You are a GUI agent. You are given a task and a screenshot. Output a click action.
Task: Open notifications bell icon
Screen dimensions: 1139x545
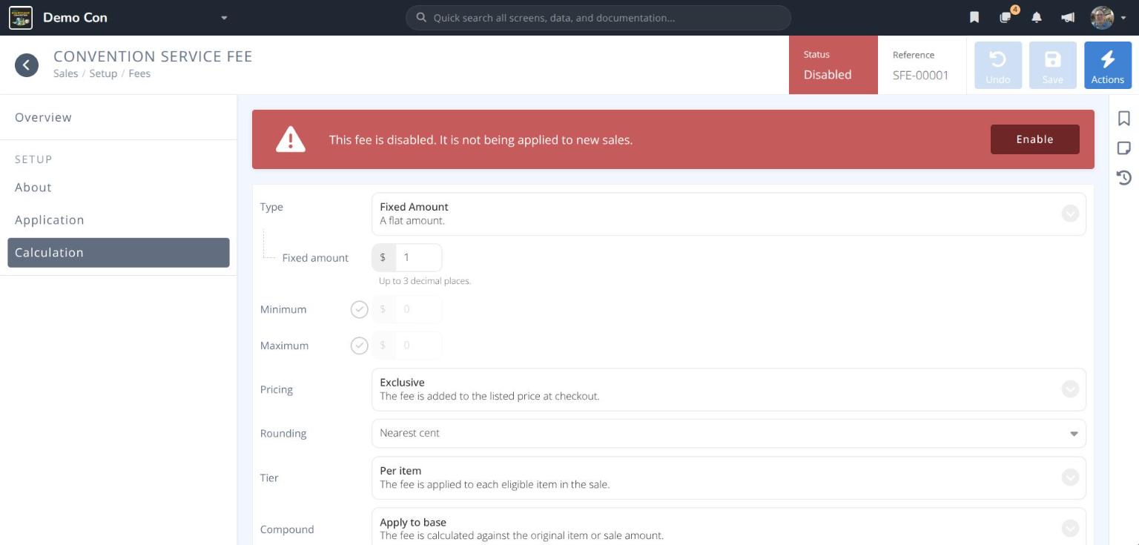pos(1037,18)
